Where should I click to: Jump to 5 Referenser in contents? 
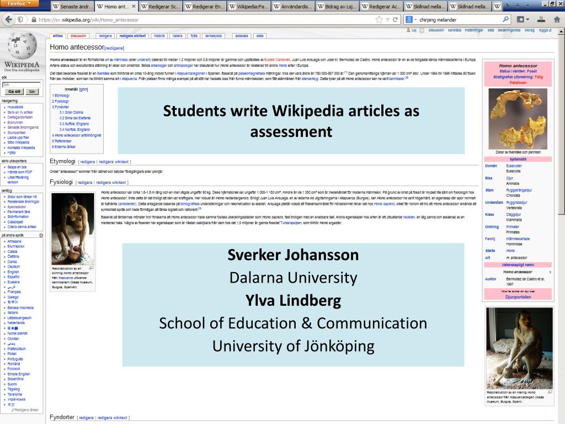(62, 141)
